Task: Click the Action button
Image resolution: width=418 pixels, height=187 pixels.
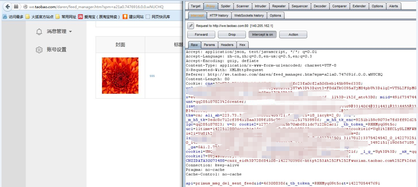Action: pyautogui.click(x=293, y=34)
